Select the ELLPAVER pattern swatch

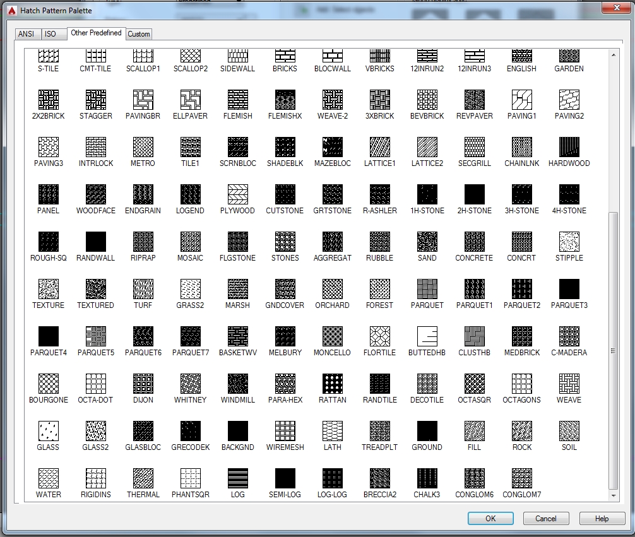pos(191,100)
